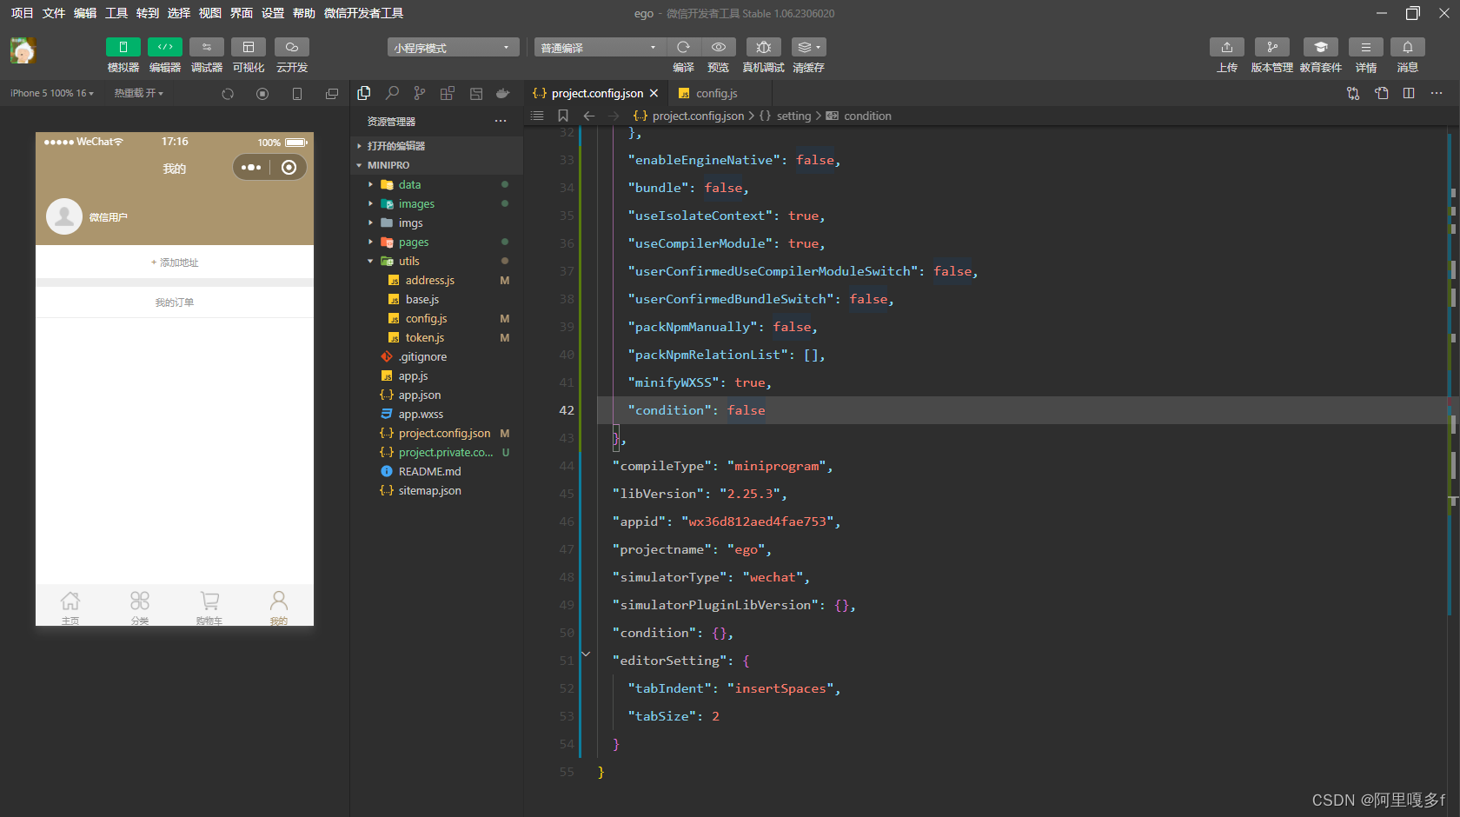Open the upload button in toolbar

point(1226,47)
